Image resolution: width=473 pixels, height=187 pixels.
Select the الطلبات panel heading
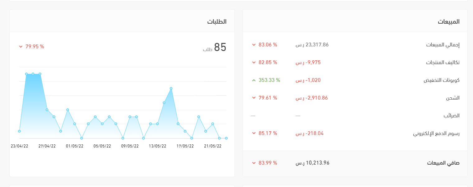click(217, 22)
